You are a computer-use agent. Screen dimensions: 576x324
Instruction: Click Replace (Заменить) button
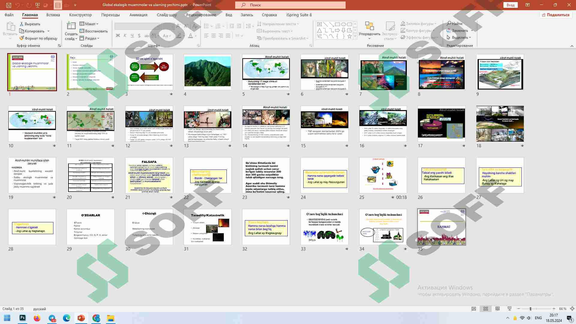457,31
